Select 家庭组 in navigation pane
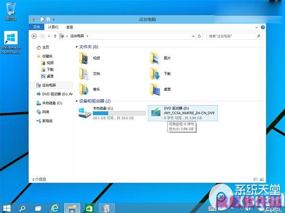The image size is (285, 213). tap(45, 121)
